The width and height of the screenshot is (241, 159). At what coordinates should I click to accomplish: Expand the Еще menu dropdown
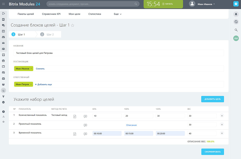click(x=117, y=14)
